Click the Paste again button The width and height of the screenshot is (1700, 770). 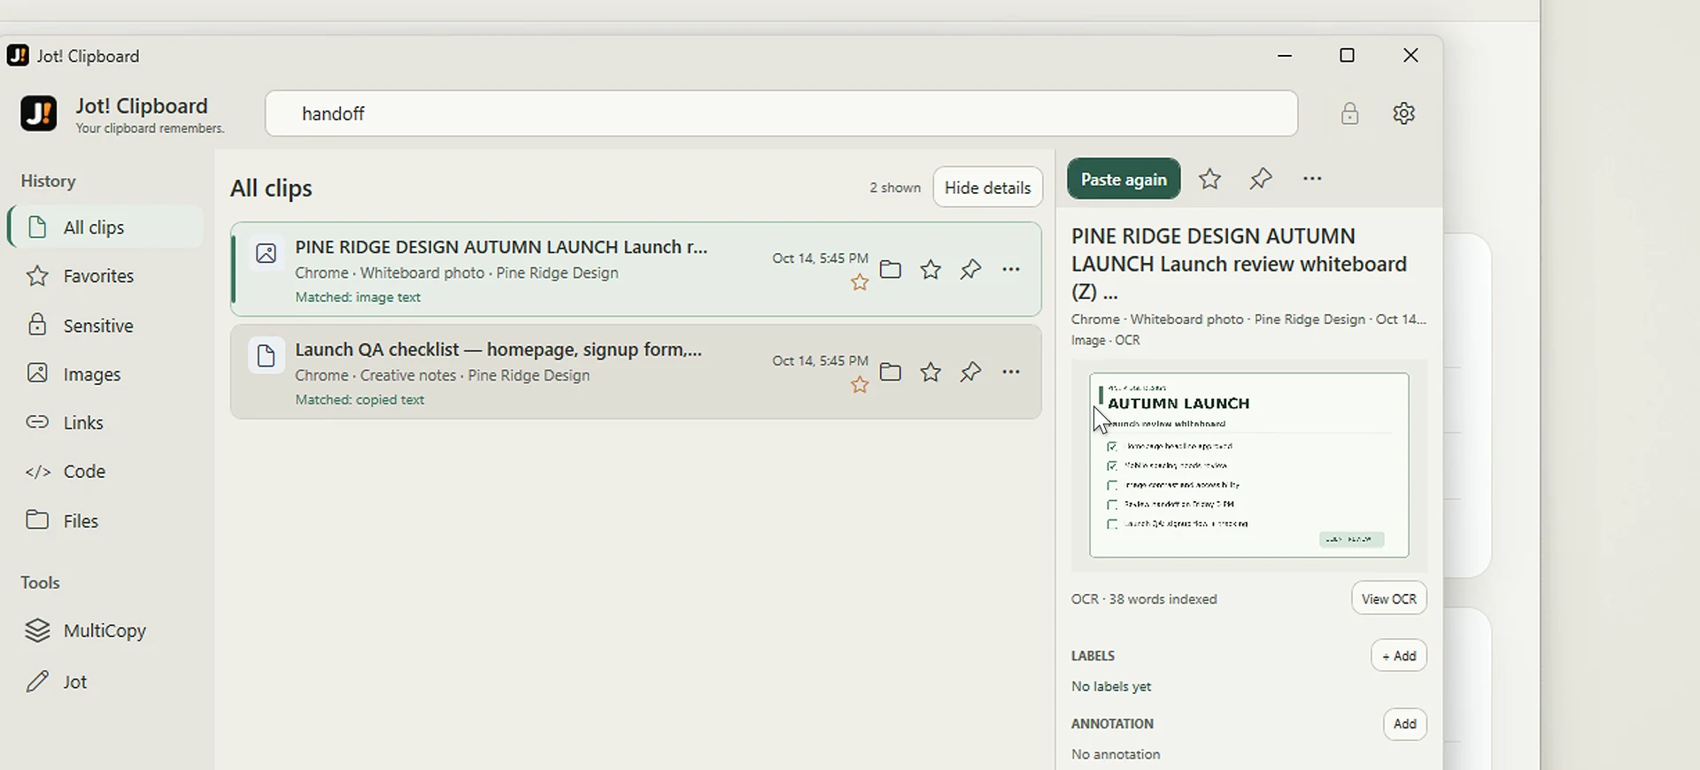(1124, 179)
